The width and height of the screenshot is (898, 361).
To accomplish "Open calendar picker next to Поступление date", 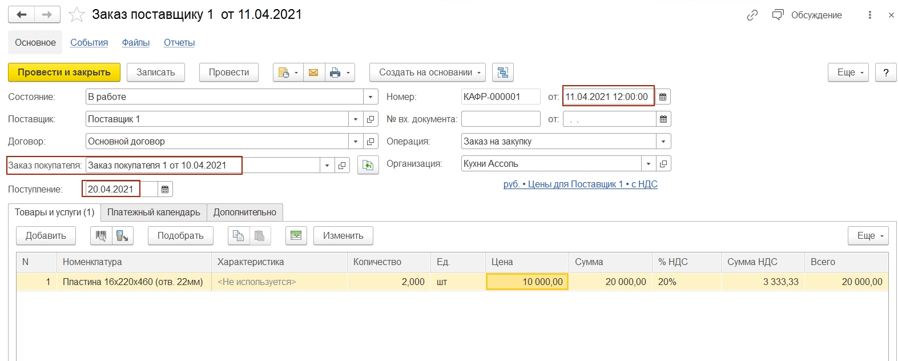I will pos(164,189).
